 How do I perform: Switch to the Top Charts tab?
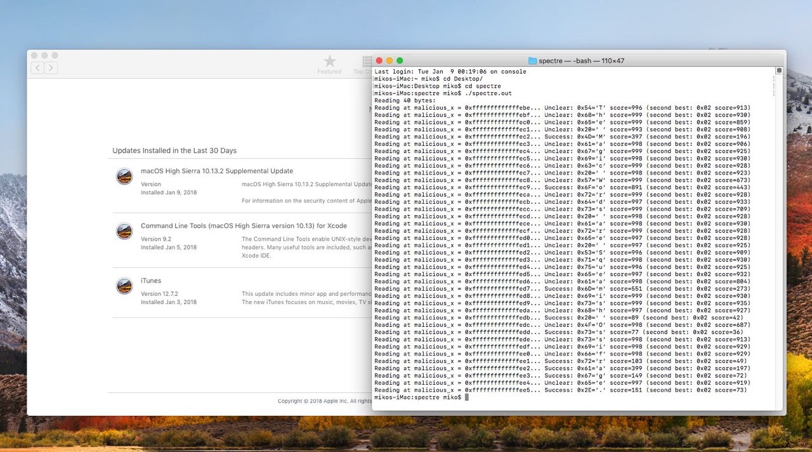pyautogui.click(x=365, y=64)
